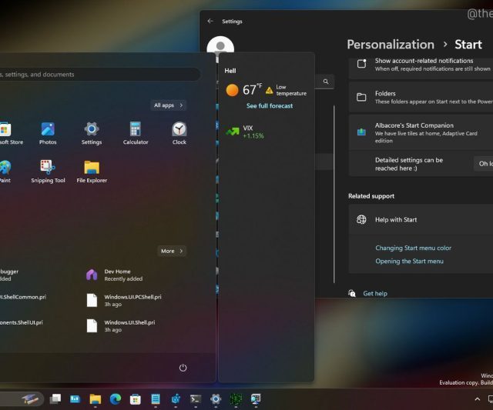Open the Photos app in Start menu
The height and width of the screenshot is (410, 493).
(x=48, y=133)
